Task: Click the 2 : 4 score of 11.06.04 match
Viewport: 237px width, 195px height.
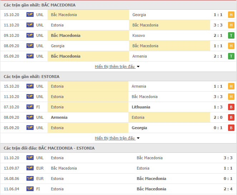Action: tap(228, 189)
